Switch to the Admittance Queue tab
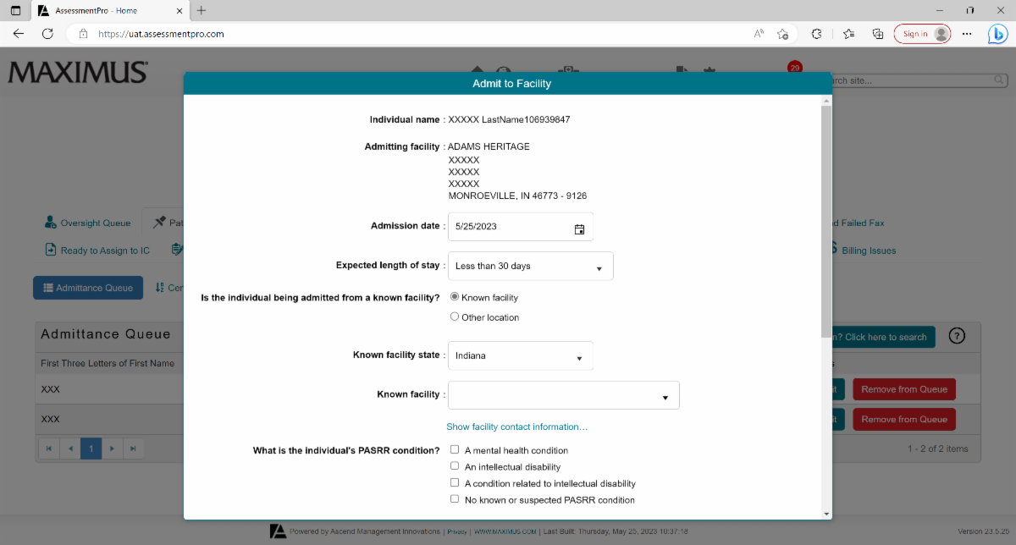1016x545 pixels. pyautogui.click(x=88, y=288)
